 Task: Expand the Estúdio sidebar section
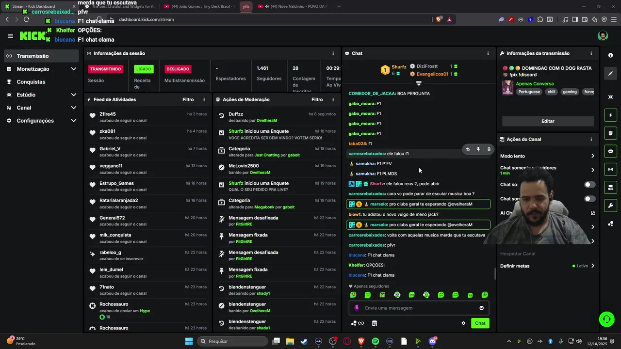pyautogui.click(x=74, y=95)
